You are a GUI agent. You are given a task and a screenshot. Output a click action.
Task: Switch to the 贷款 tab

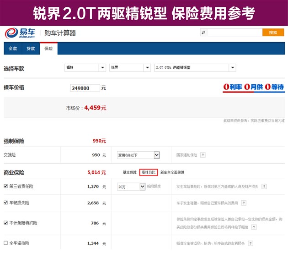[x=31, y=49]
